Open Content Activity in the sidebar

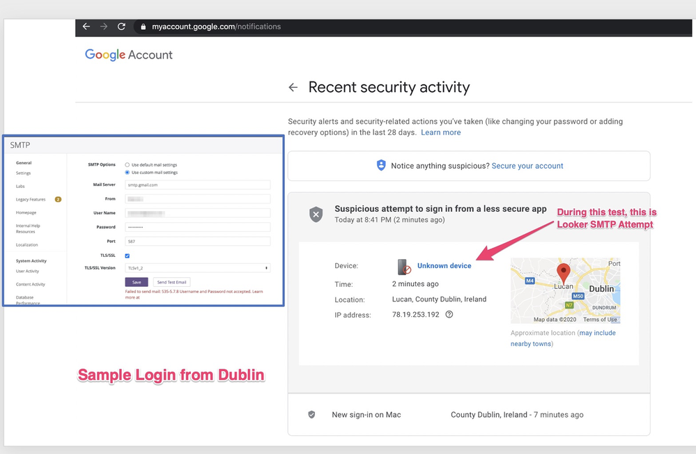point(31,285)
